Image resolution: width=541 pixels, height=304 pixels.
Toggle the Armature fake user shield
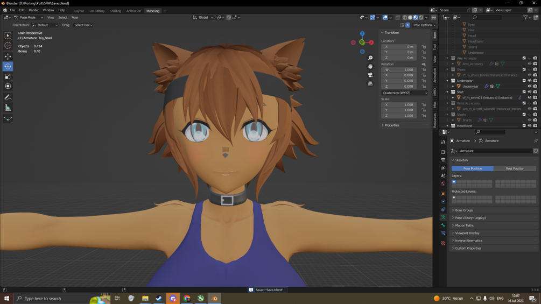536,151
